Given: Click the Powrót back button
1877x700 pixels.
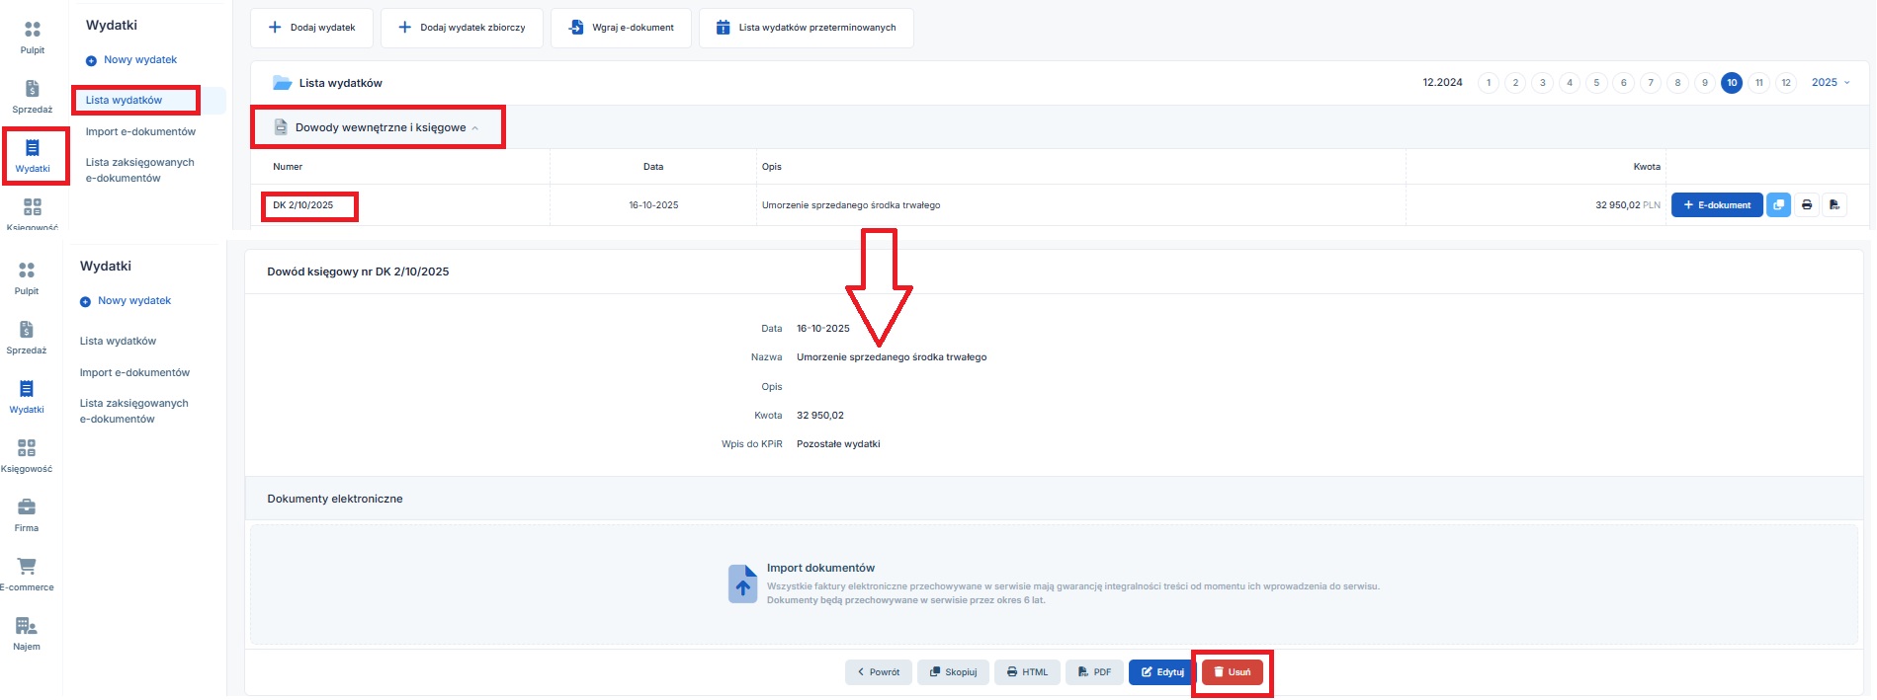Looking at the screenshot, I should (x=878, y=672).
